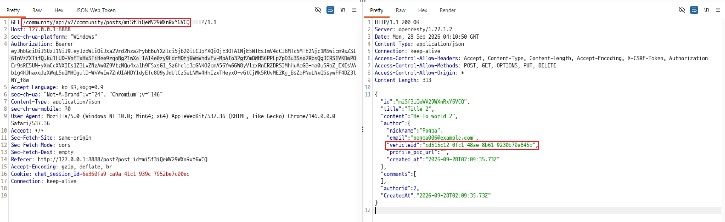Click the "id" JSON field in response
The image size is (725, 222).
(x=425, y=102)
